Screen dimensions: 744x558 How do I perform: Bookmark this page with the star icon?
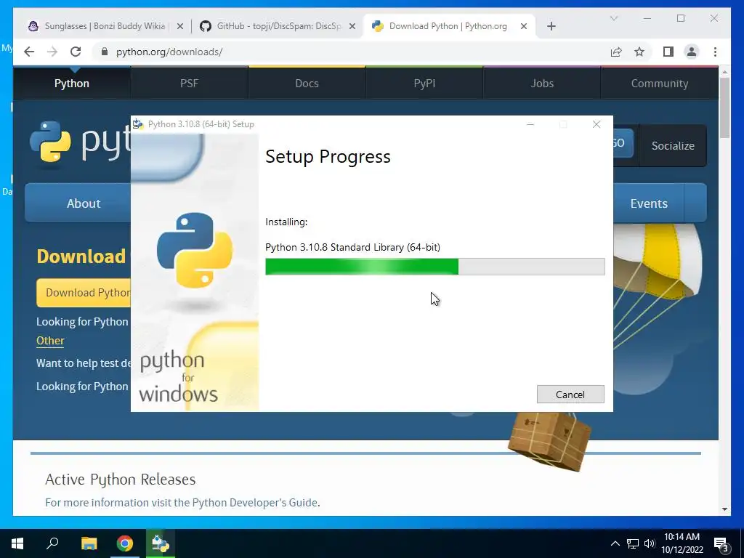[x=639, y=52]
